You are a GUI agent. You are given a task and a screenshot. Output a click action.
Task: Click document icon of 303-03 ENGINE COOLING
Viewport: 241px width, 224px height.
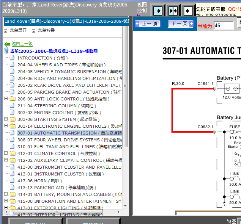(12, 112)
